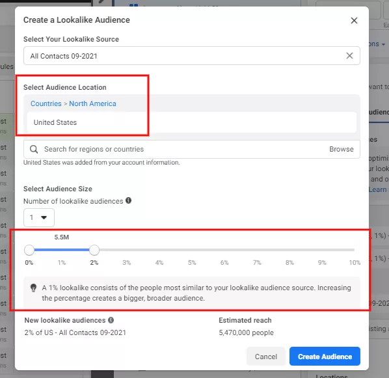Select United States location entry
The image size is (389, 378).
coord(191,122)
